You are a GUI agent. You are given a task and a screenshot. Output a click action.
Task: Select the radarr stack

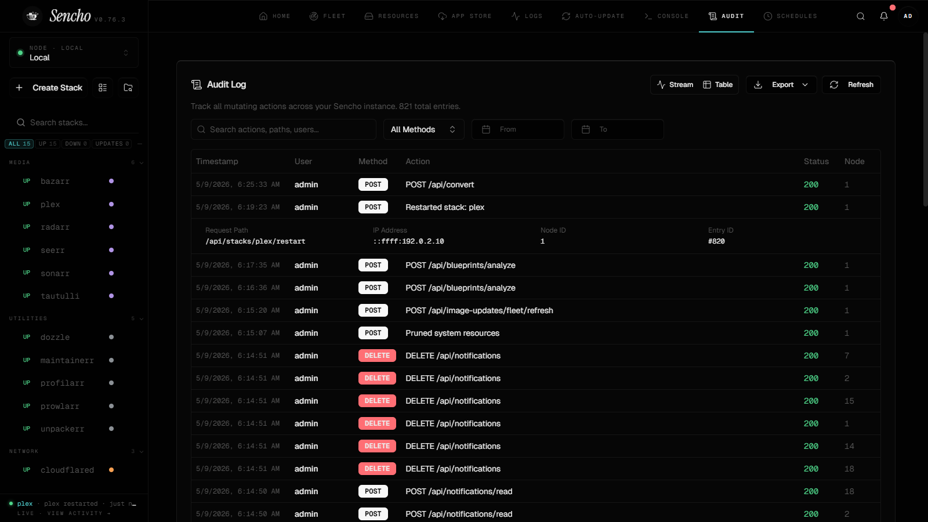coord(74,227)
